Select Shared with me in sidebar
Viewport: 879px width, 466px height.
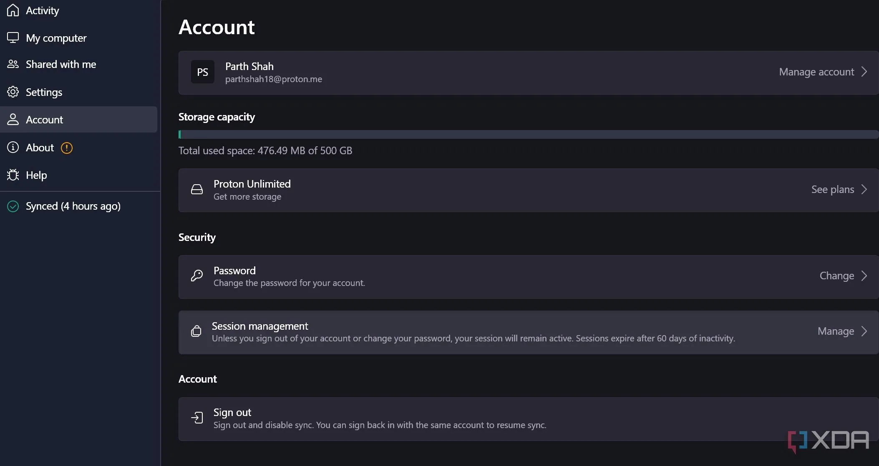coord(61,64)
